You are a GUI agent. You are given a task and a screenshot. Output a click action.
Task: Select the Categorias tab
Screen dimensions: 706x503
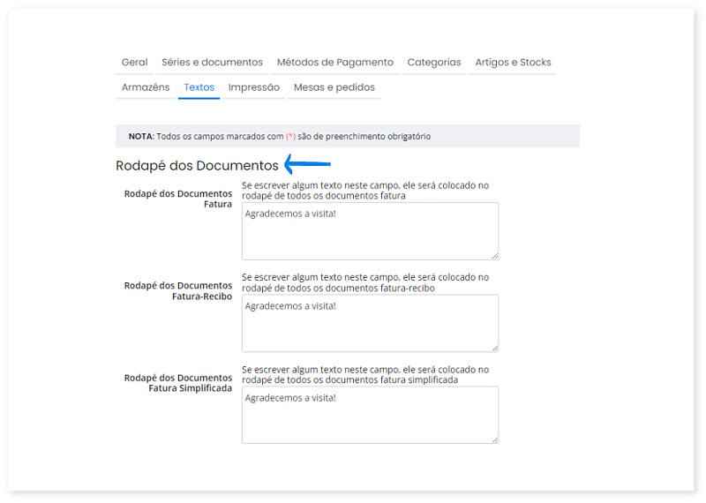[x=434, y=62]
